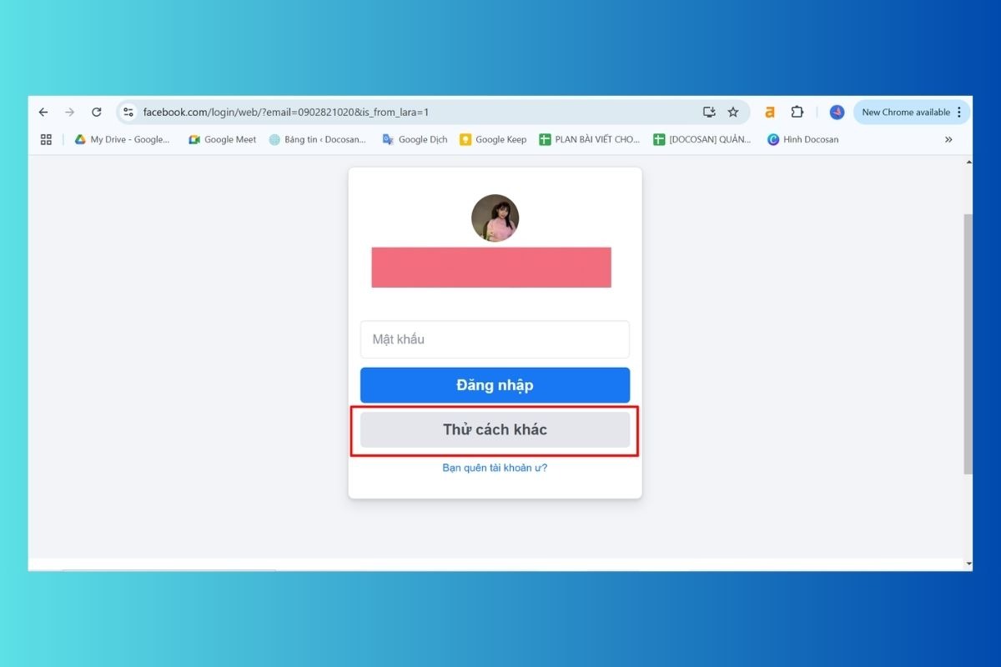Open the Hình Docosan bookmark

803,139
